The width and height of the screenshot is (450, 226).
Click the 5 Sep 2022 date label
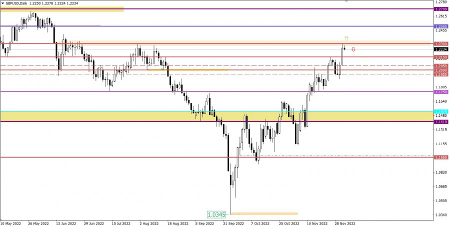pos(204,223)
